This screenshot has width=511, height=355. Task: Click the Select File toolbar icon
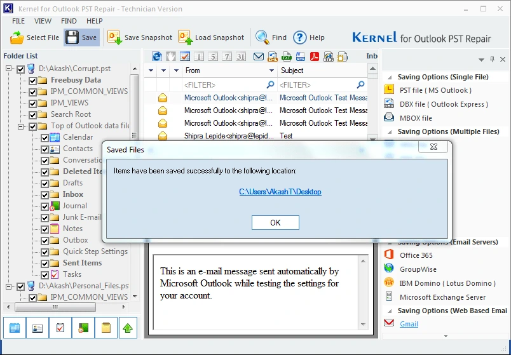[17, 37]
